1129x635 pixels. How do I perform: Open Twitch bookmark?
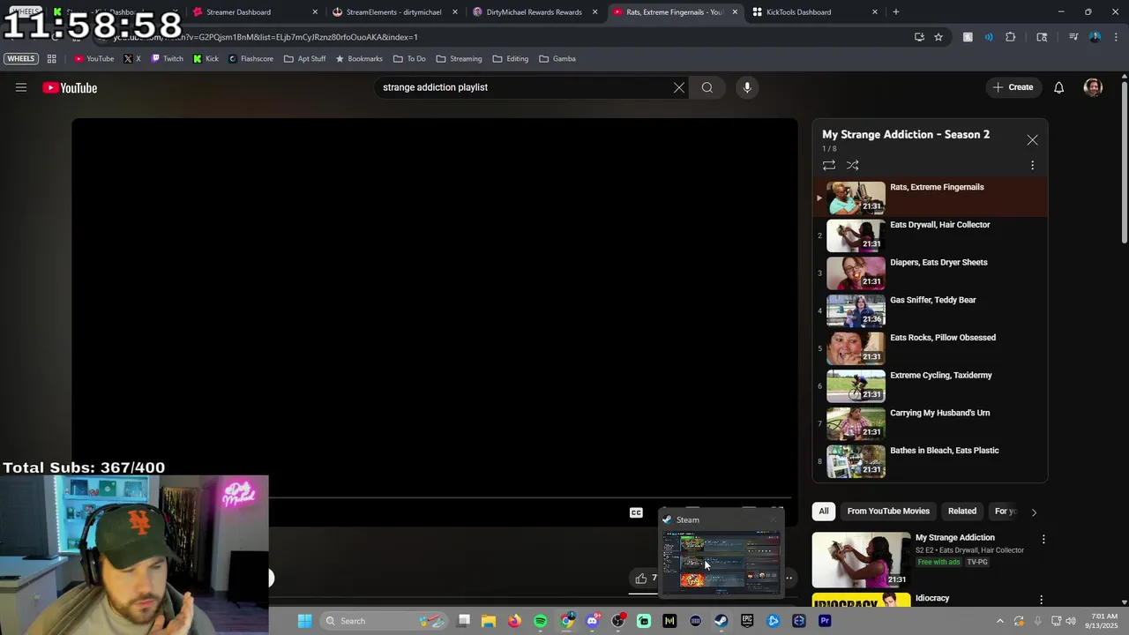[x=168, y=59]
